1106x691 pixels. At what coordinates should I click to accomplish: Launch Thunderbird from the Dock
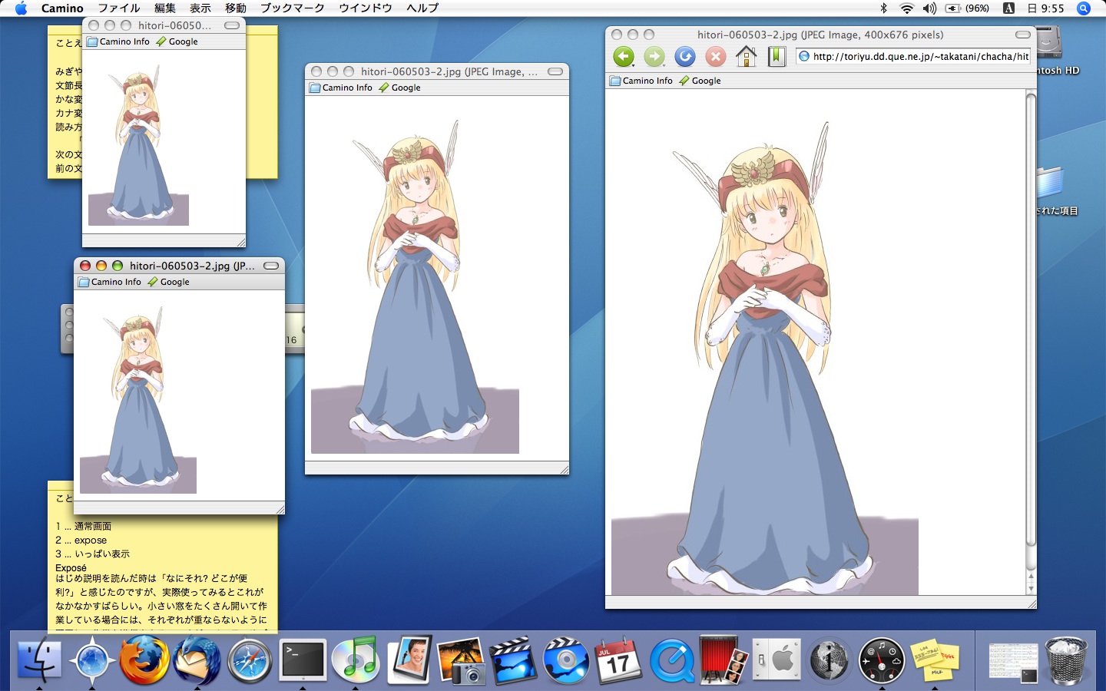pyautogui.click(x=197, y=660)
